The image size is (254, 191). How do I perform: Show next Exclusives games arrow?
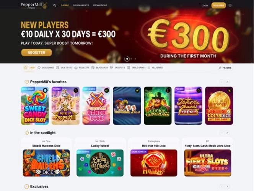227,187
